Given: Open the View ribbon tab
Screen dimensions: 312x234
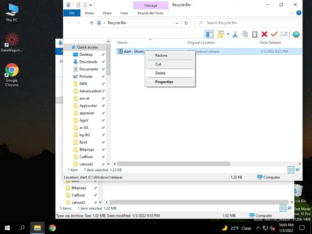Looking at the screenshot, I should tap(124, 13).
